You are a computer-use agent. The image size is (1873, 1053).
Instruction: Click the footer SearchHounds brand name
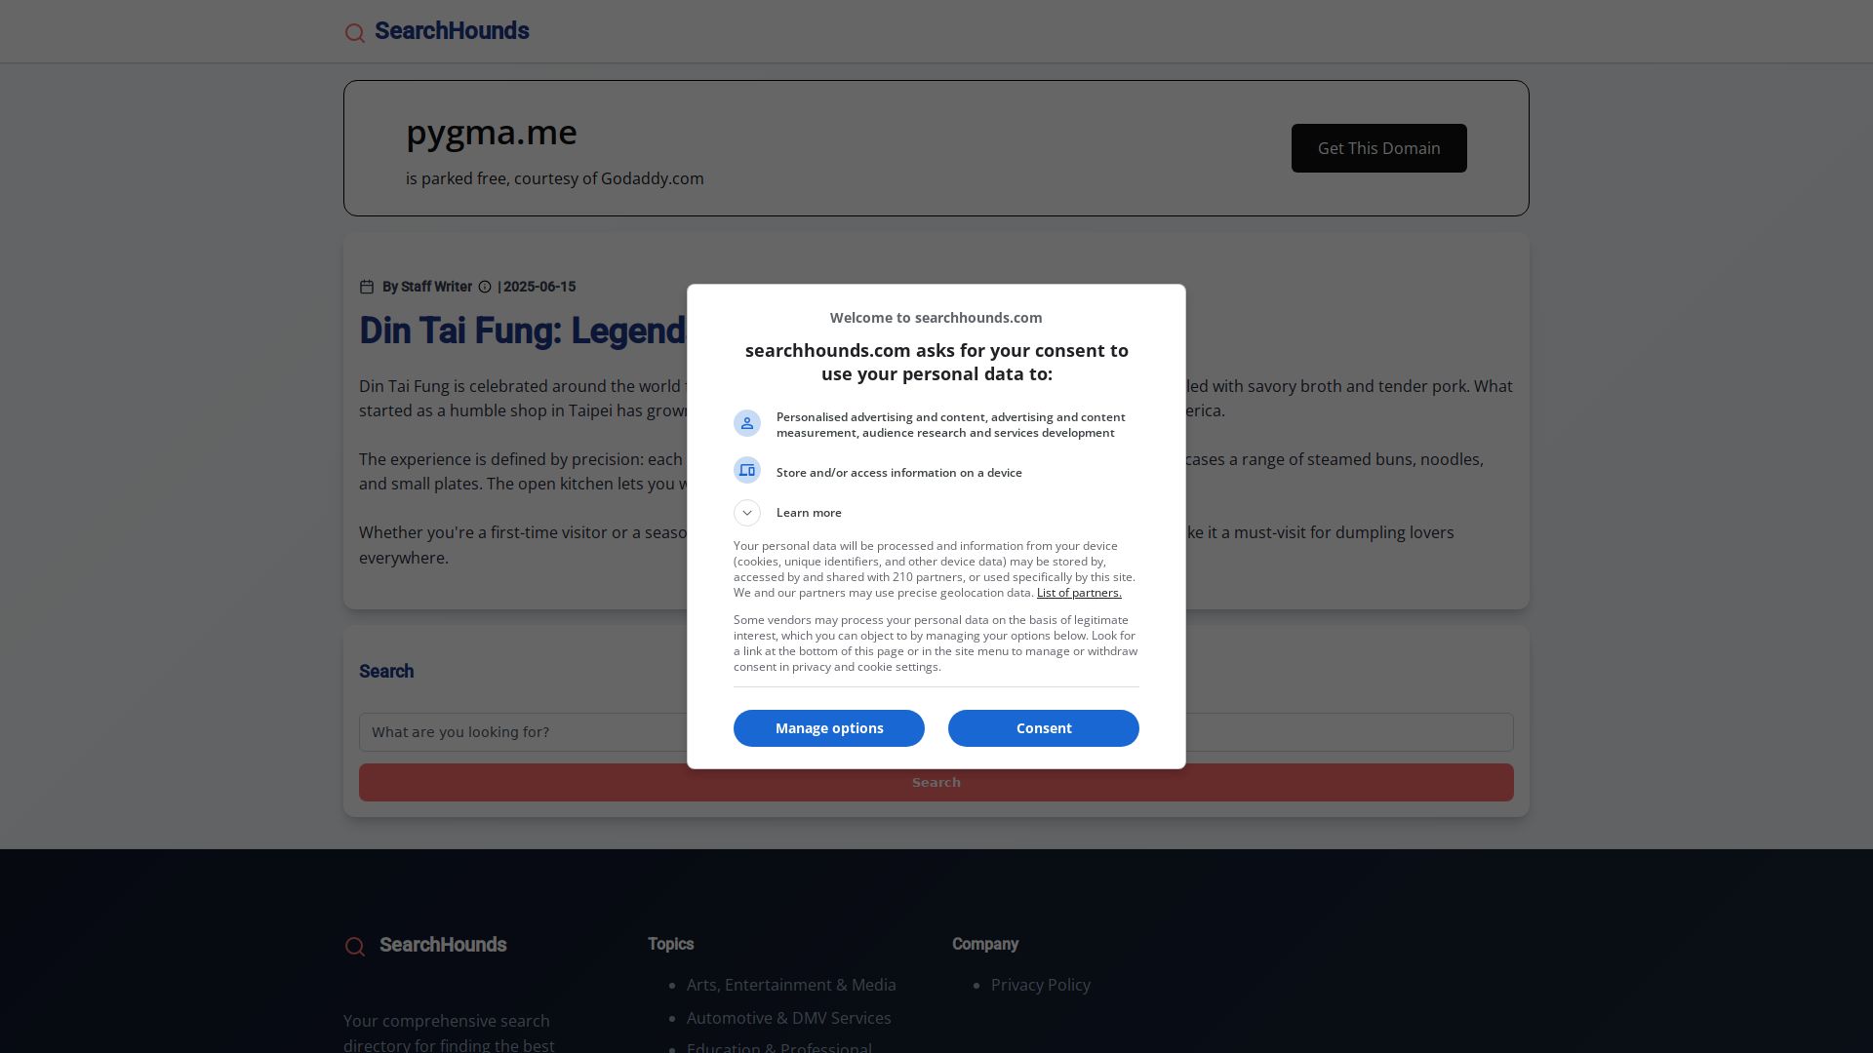pyautogui.click(x=443, y=945)
